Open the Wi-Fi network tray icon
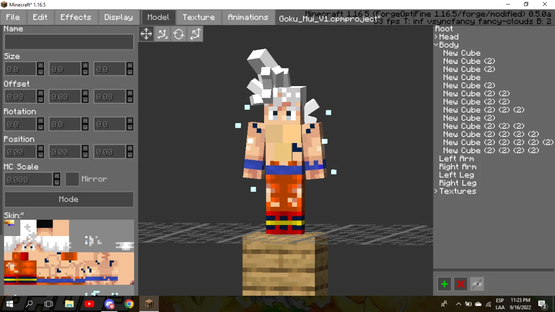 [488, 304]
